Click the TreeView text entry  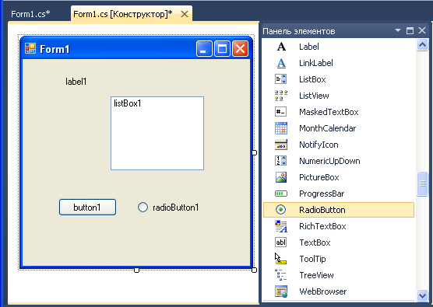click(x=316, y=275)
